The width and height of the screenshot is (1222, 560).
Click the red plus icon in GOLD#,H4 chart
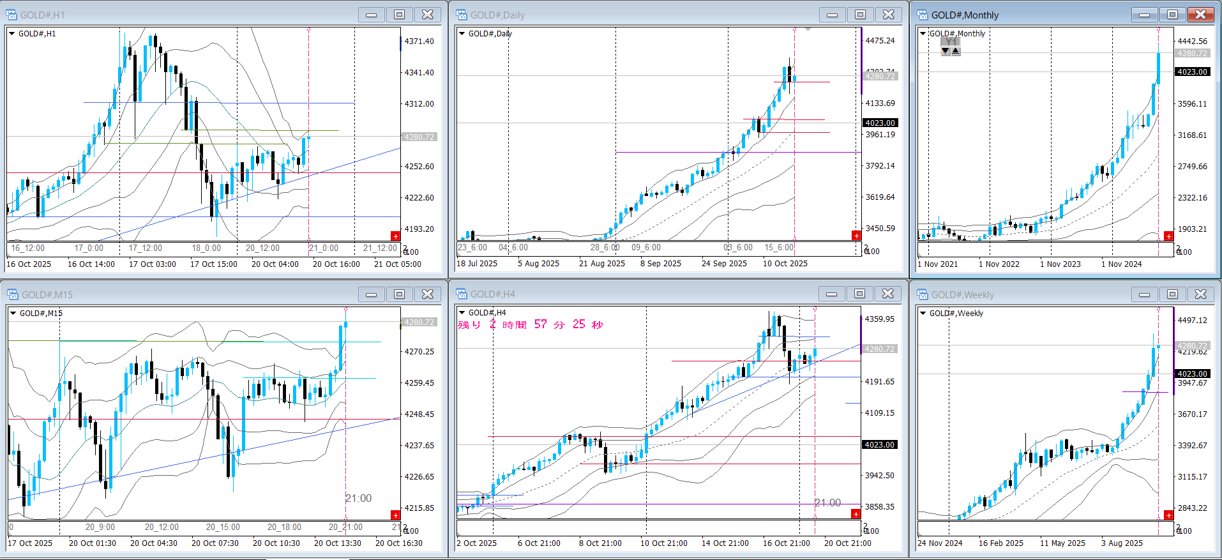point(856,514)
